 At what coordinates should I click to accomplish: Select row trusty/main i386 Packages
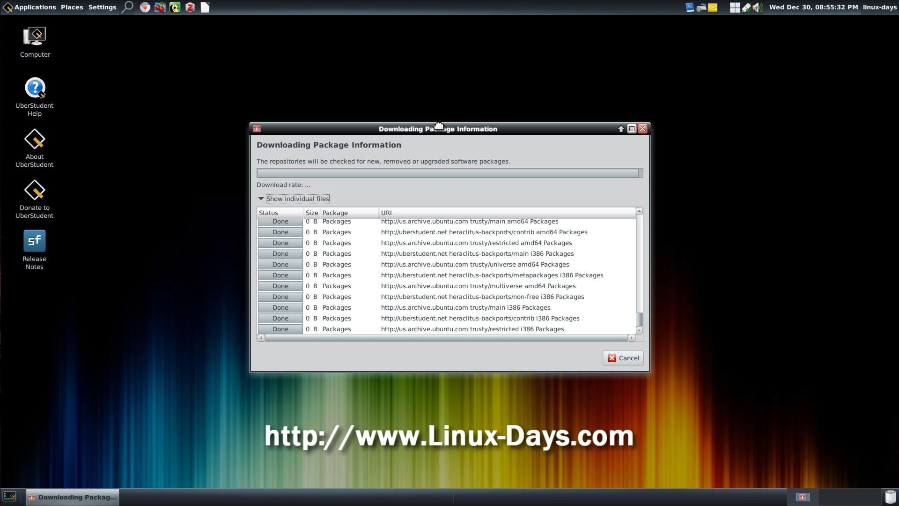click(x=446, y=307)
